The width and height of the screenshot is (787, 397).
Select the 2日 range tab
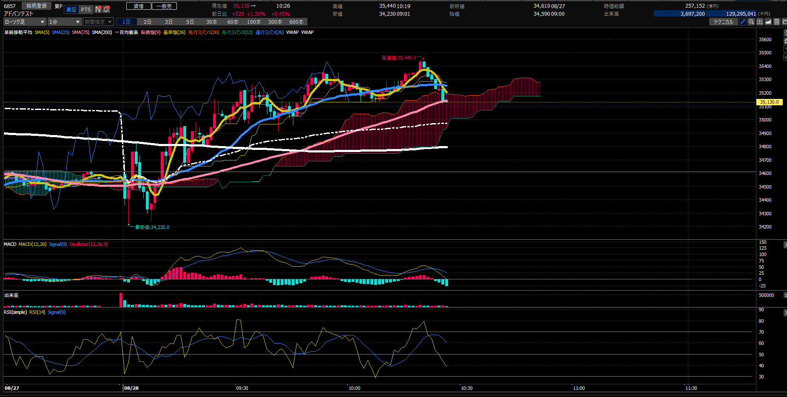pyautogui.click(x=148, y=22)
